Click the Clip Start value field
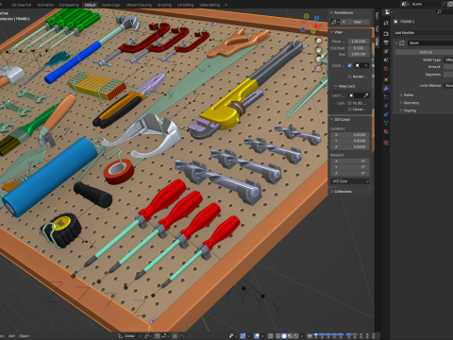 click(x=359, y=48)
